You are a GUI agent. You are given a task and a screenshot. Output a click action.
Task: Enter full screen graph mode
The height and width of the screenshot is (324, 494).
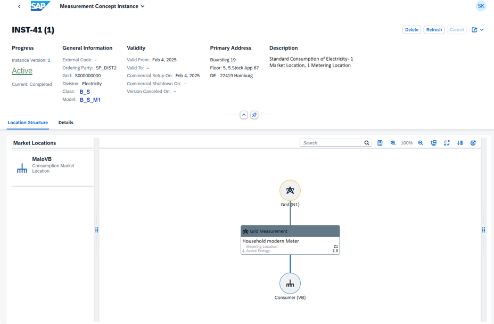coord(447,143)
